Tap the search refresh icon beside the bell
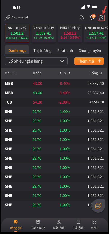This screenshot has height=234, width=109. 82,17
